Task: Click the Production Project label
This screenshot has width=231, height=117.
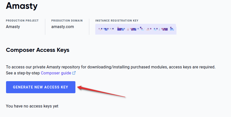Action: 22,21
